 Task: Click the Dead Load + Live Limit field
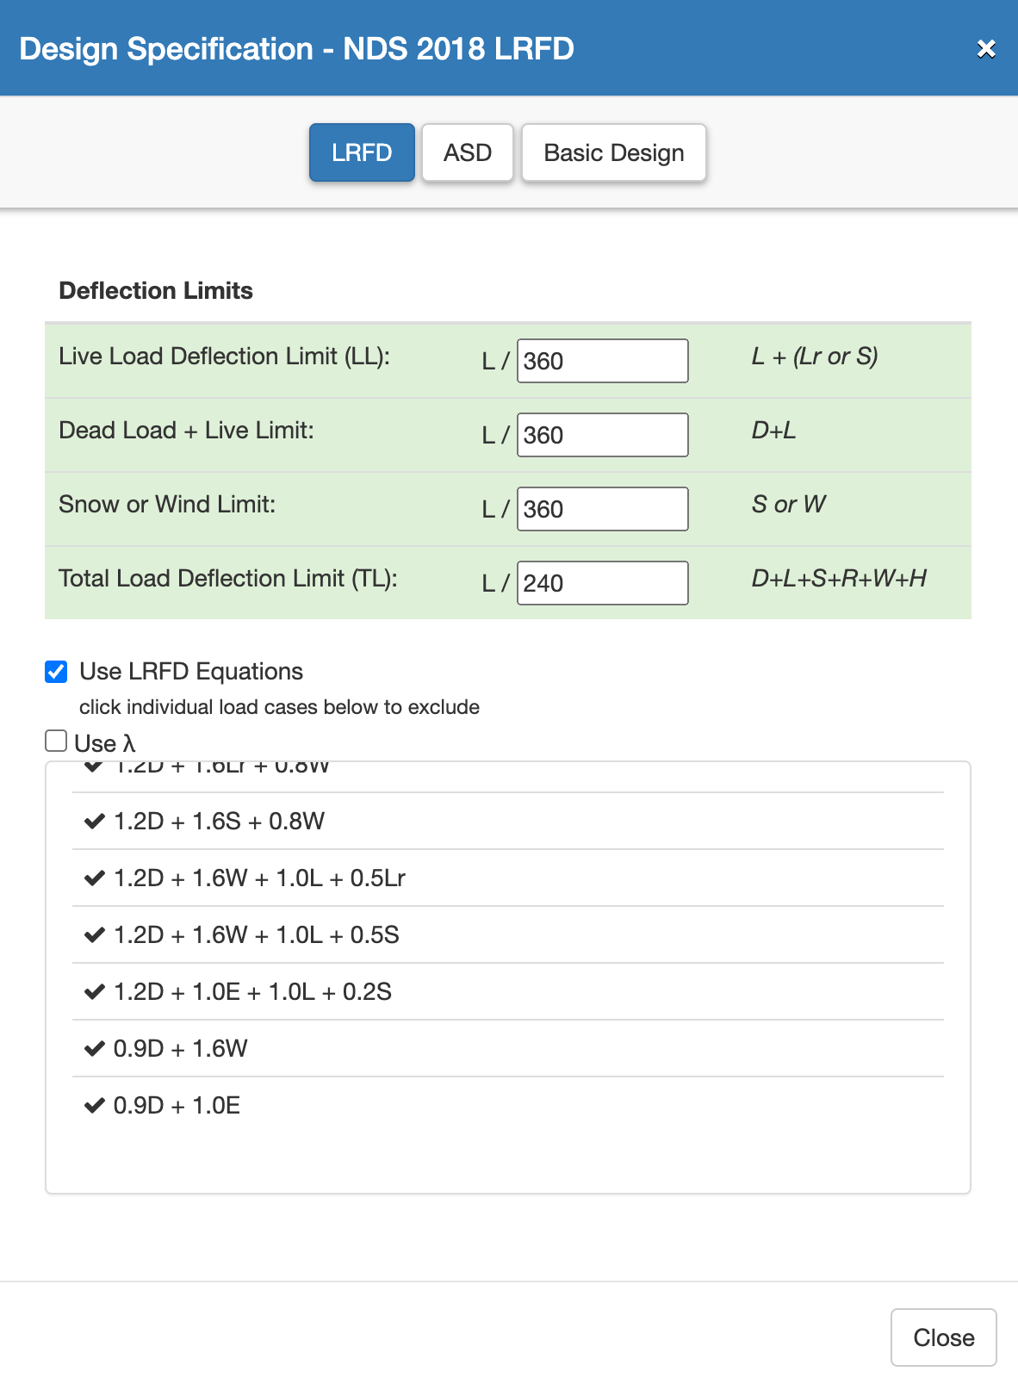click(x=602, y=435)
